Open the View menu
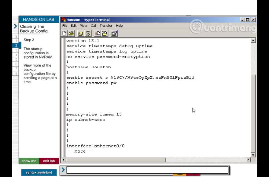 pos(83,26)
